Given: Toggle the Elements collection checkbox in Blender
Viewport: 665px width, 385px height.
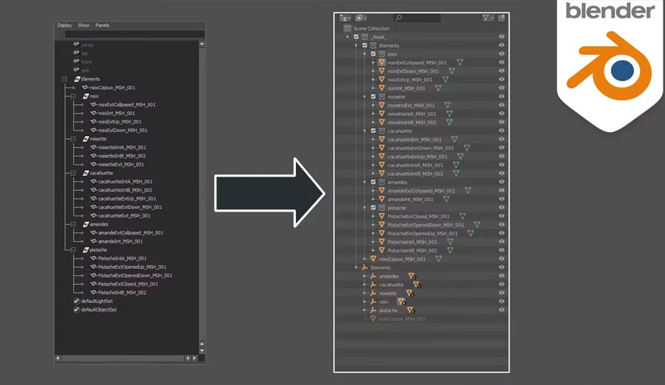Looking at the screenshot, I should [365, 45].
